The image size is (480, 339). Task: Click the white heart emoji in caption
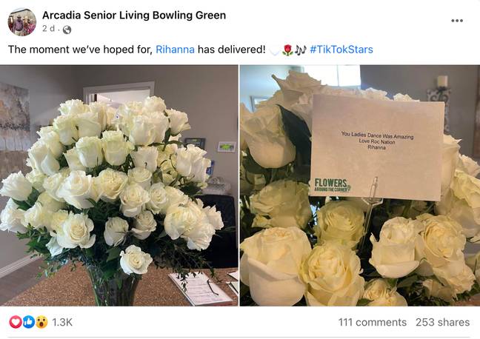pyautogui.click(x=274, y=50)
